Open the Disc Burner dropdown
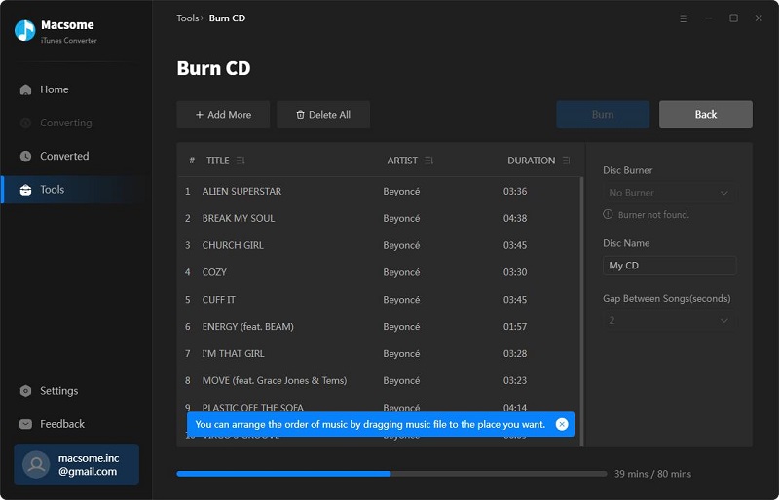 (x=669, y=193)
